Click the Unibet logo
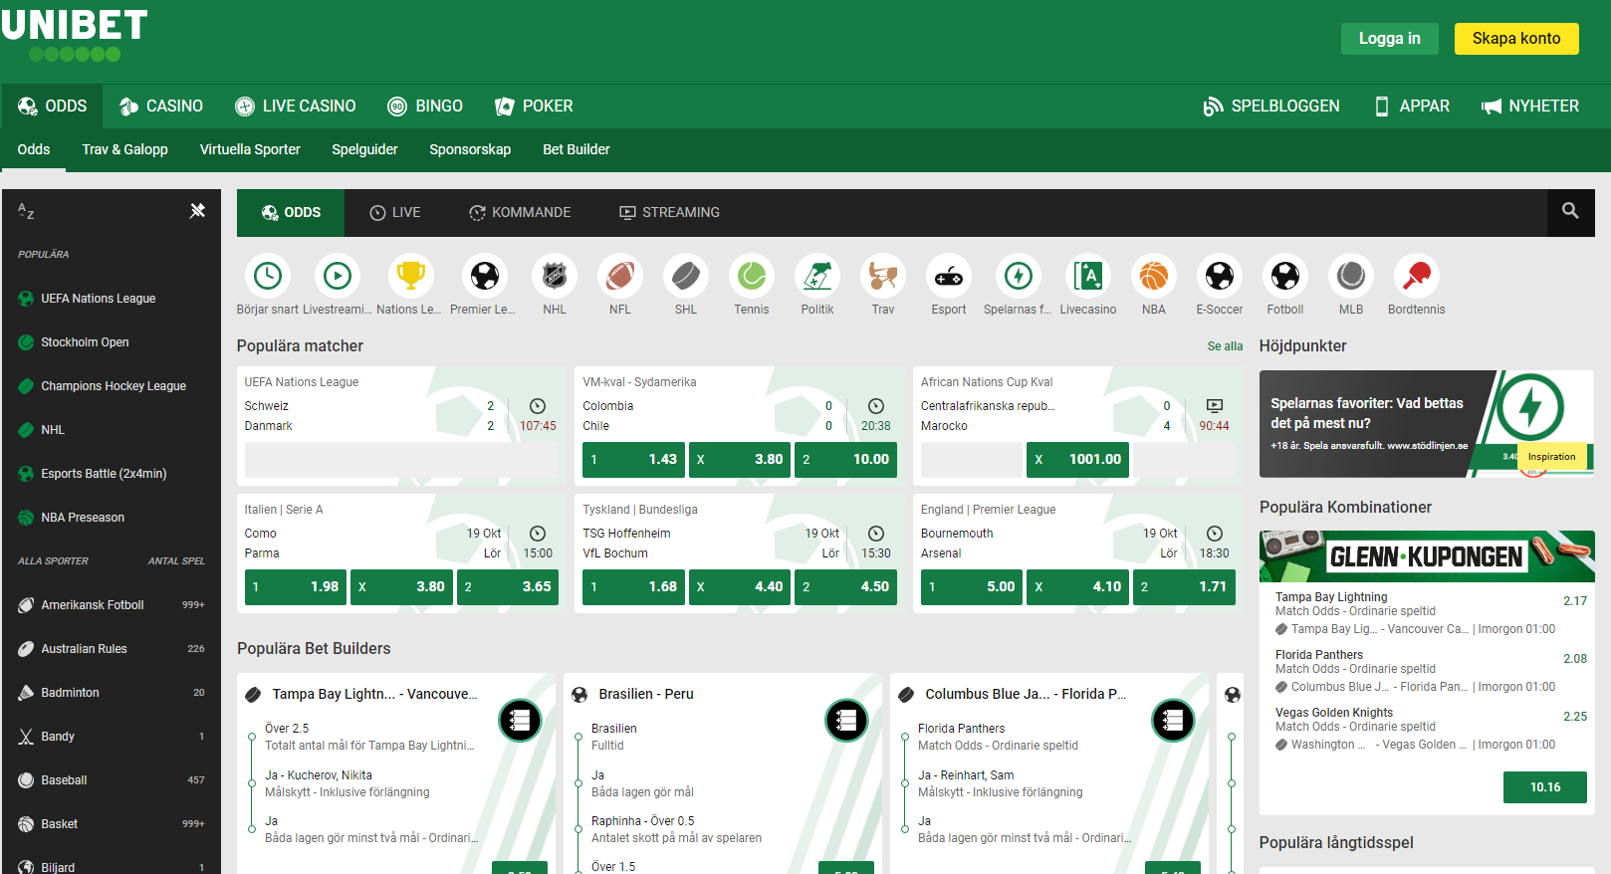This screenshot has height=874, width=1611. [75, 37]
